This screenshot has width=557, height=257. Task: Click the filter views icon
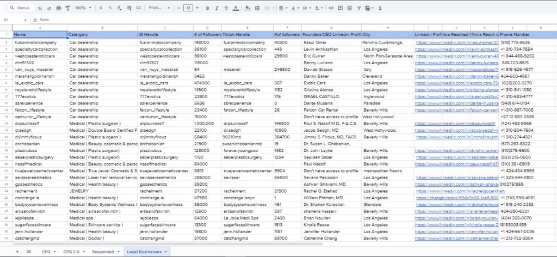coord(369,8)
